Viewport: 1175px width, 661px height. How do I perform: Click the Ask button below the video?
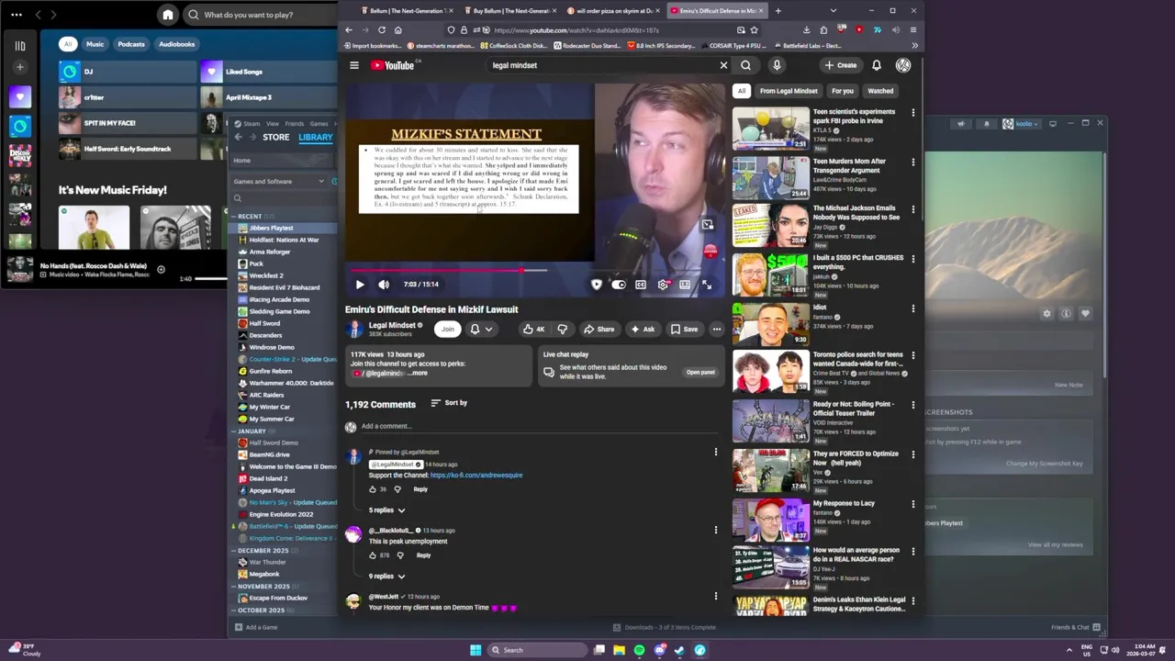[643, 329]
